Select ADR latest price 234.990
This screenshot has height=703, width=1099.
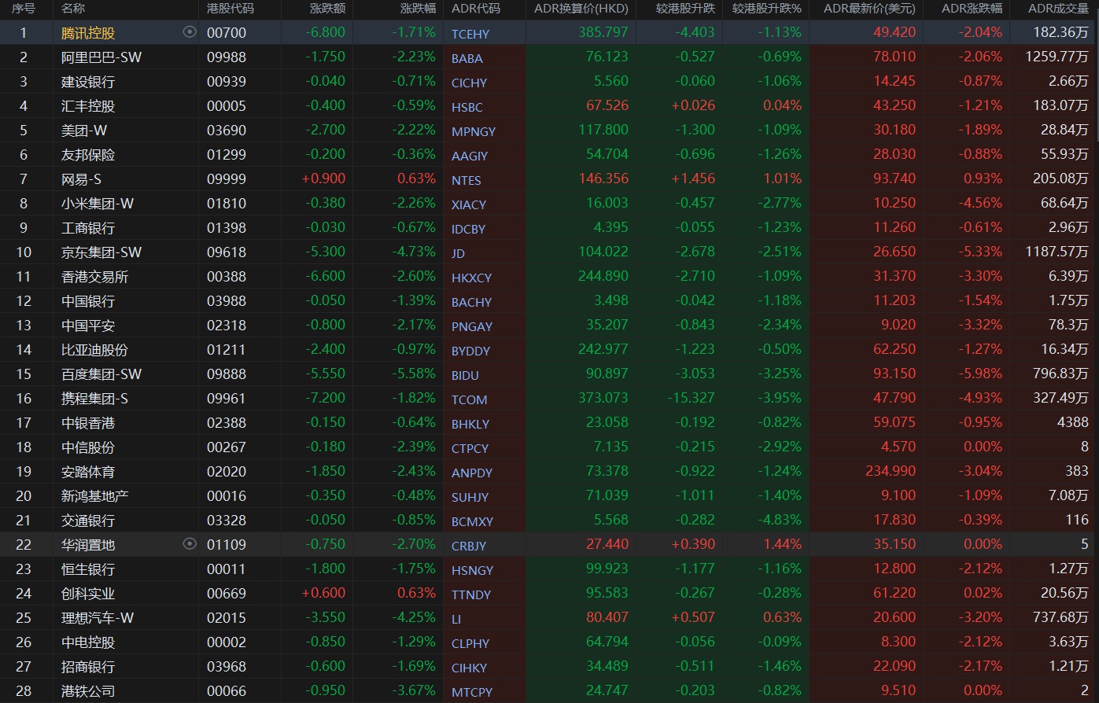[x=891, y=472]
